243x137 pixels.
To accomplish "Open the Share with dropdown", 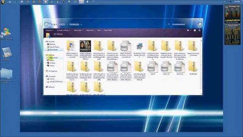I will [78, 30].
